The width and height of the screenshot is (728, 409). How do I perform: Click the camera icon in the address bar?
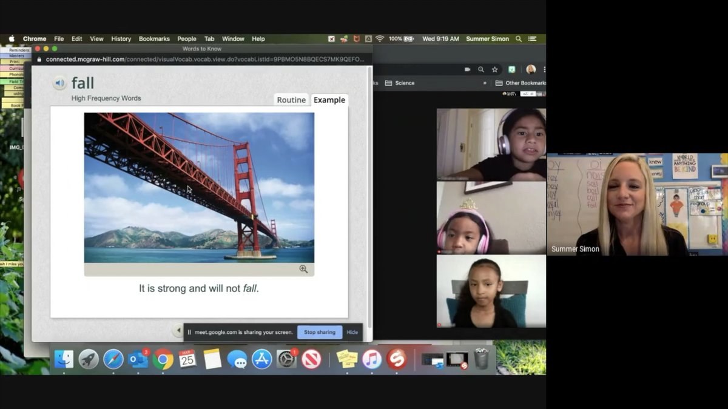point(467,70)
